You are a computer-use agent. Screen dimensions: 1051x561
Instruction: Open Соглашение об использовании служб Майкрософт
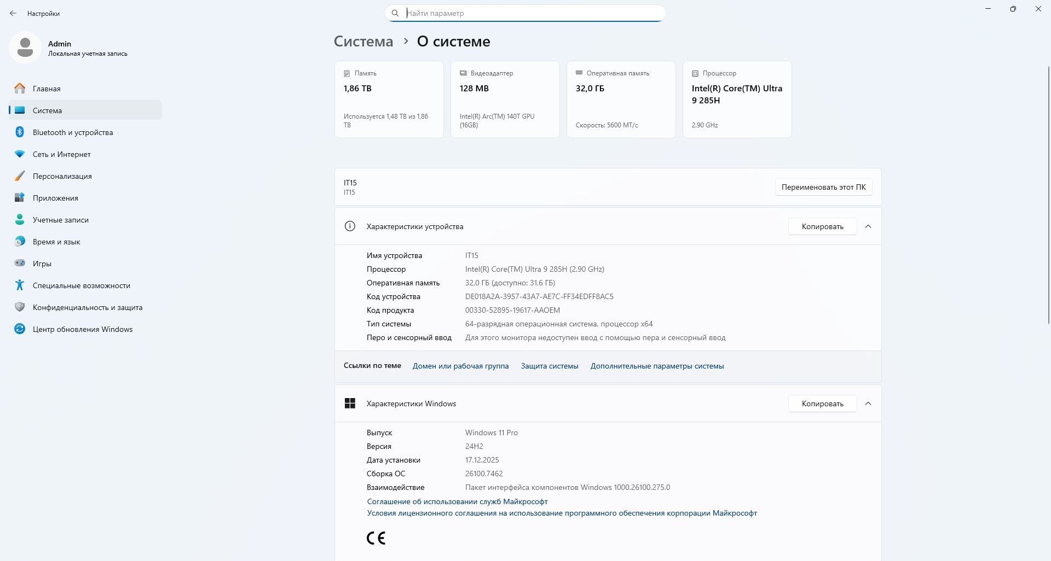[x=457, y=501]
